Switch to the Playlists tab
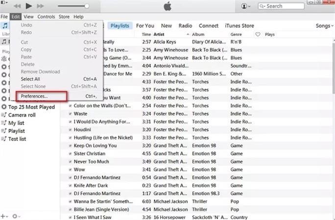Viewport: 335px width, 220px height. click(120, 26)
